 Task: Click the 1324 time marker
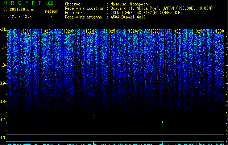(x=90, y=31)
